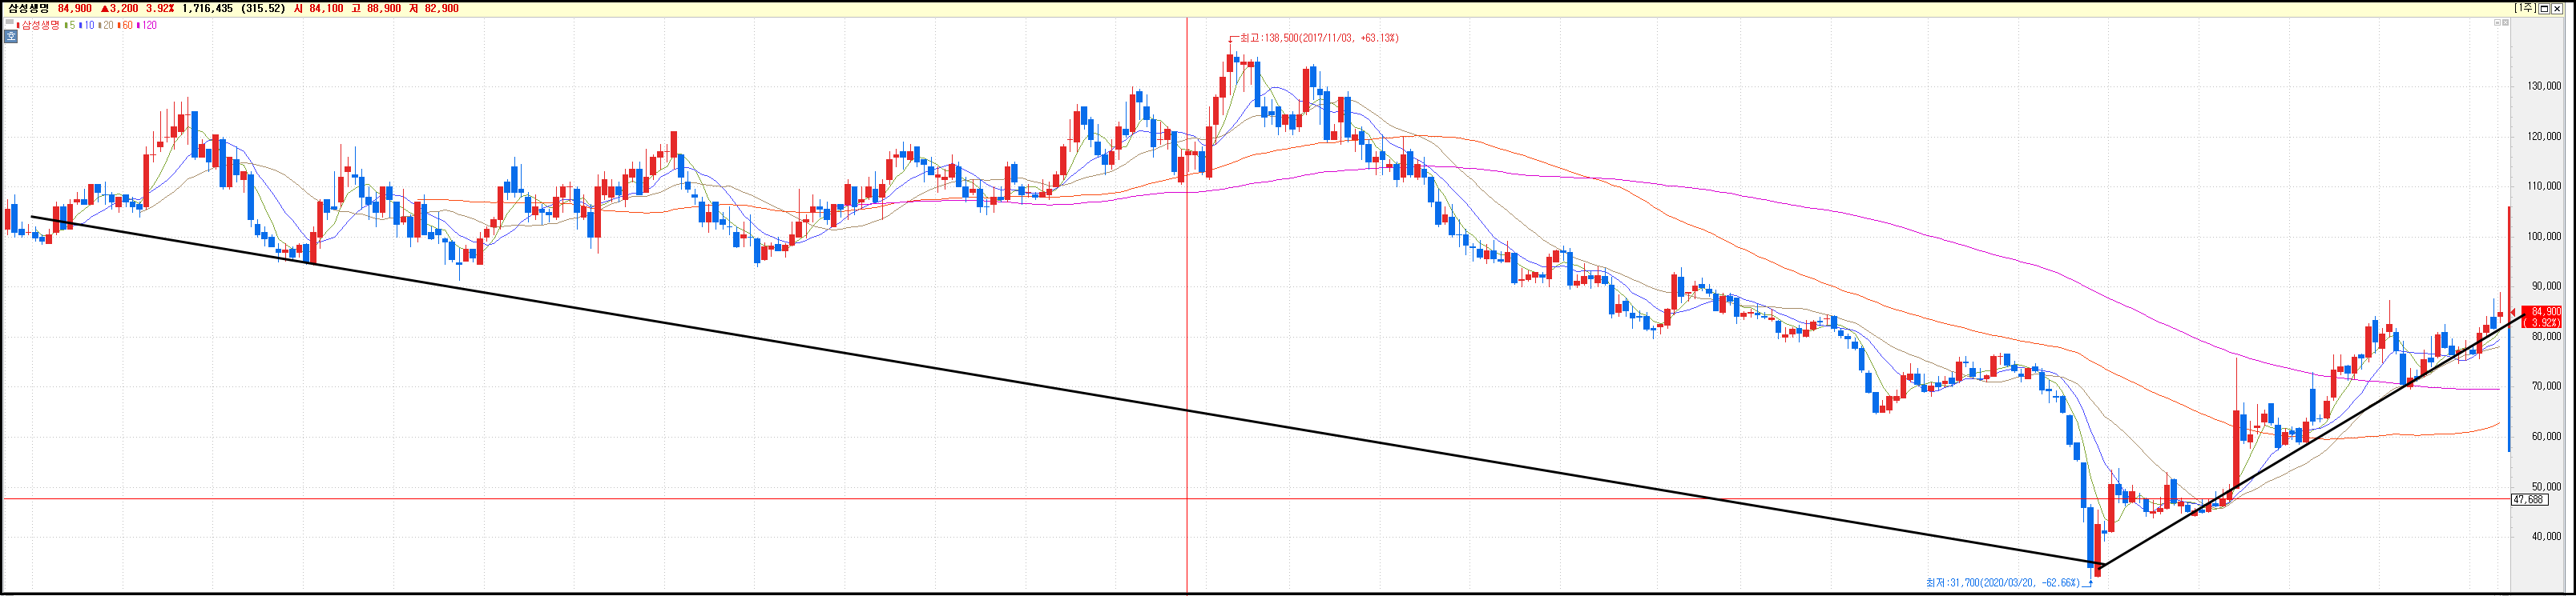Image resolution: width=2576 pixels, height=596 pixels.
Task: Maximize the chart window
Action: pos(2544,9)
